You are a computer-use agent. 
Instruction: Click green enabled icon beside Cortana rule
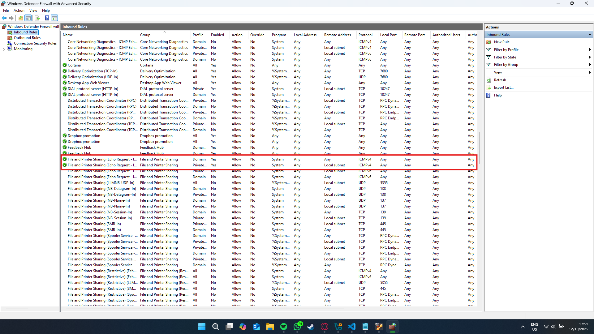point(65,65)
